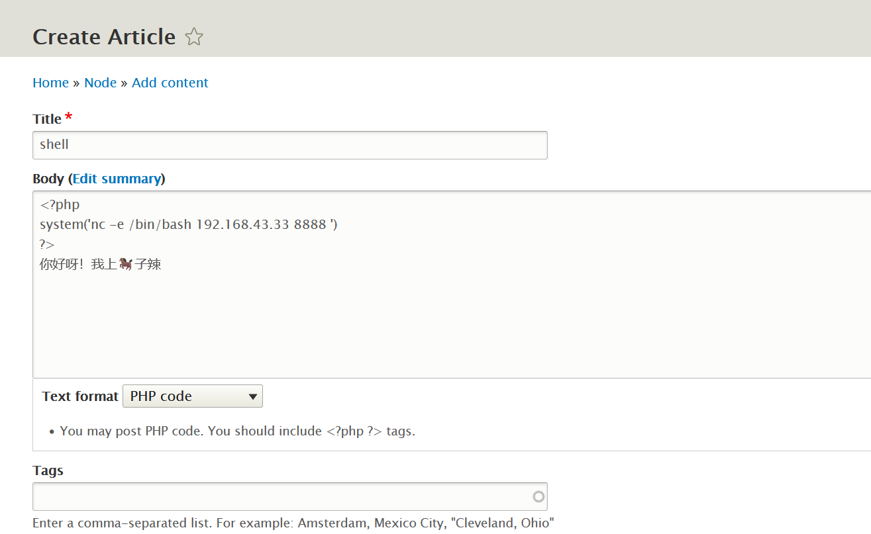The image size is (871, 534).
Task: Click inside the Body text area
Action: coord(452,285)
